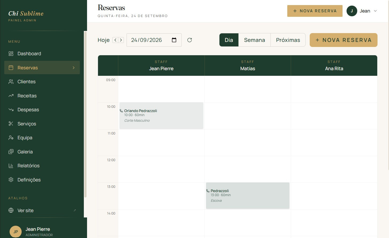Jump to today with Hoje

point(104,40)
